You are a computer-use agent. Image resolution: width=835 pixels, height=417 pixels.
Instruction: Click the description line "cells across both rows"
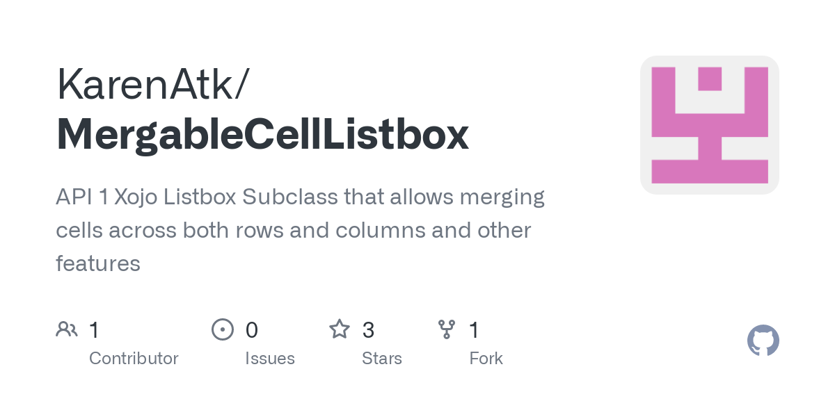[x=293, y=231]
